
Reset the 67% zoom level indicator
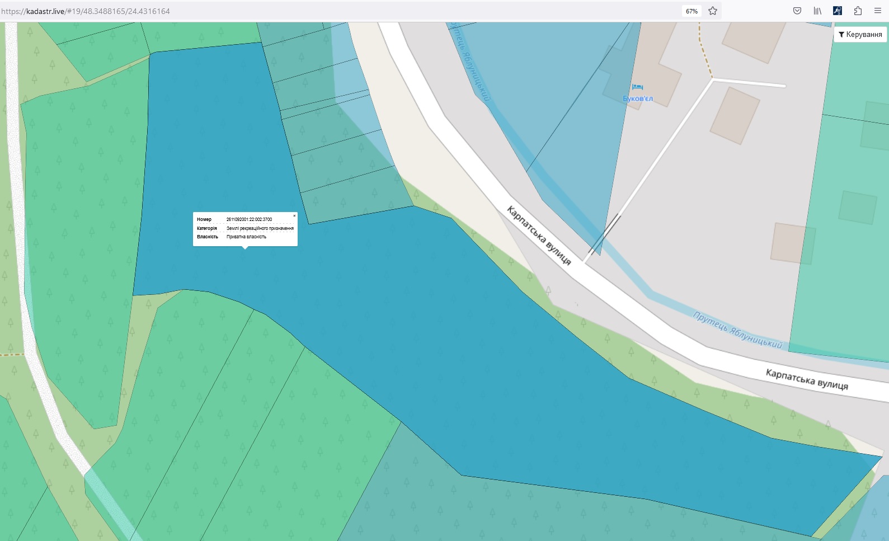pos(692,11)
